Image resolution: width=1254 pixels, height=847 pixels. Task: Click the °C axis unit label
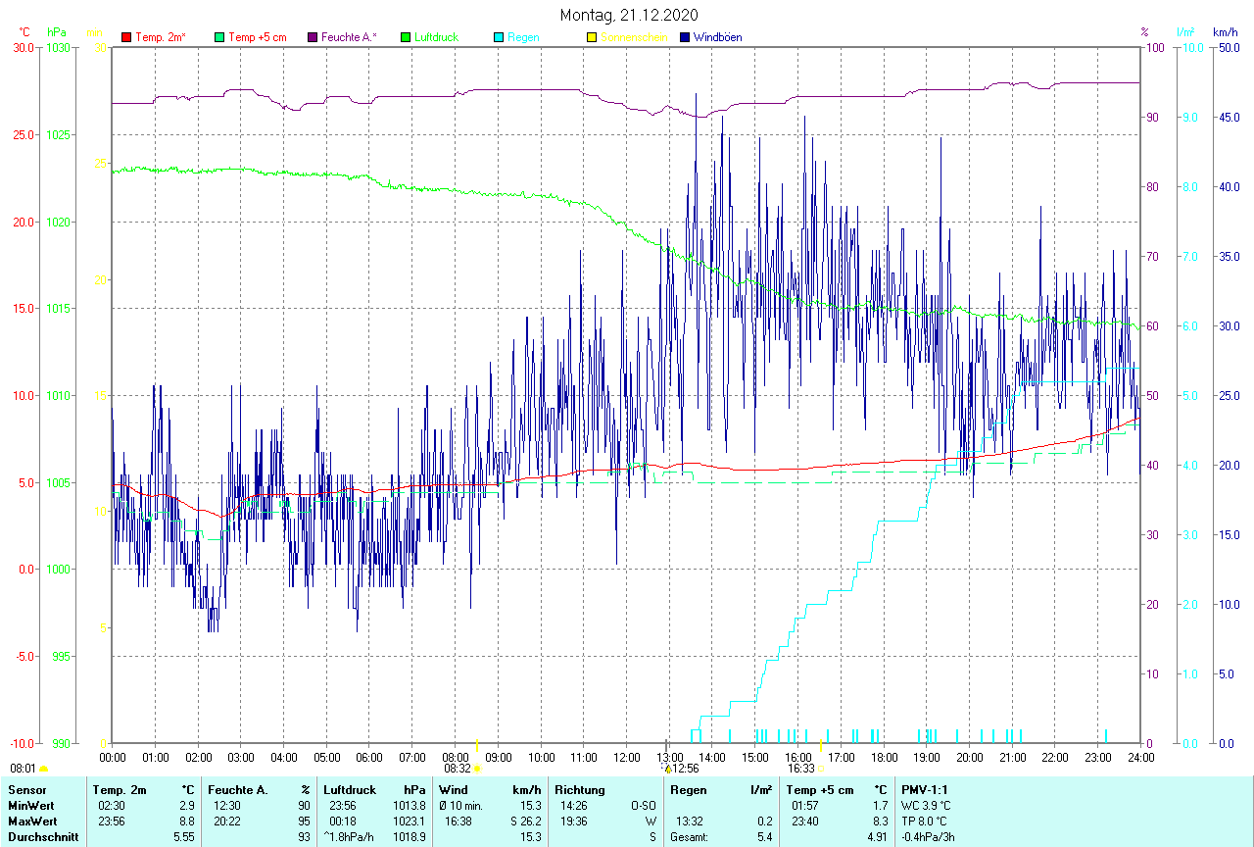[25, 32]
